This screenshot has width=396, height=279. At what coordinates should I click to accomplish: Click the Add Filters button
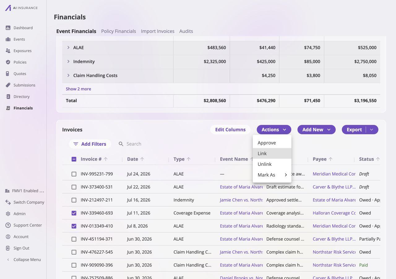[x=90, y=144]
